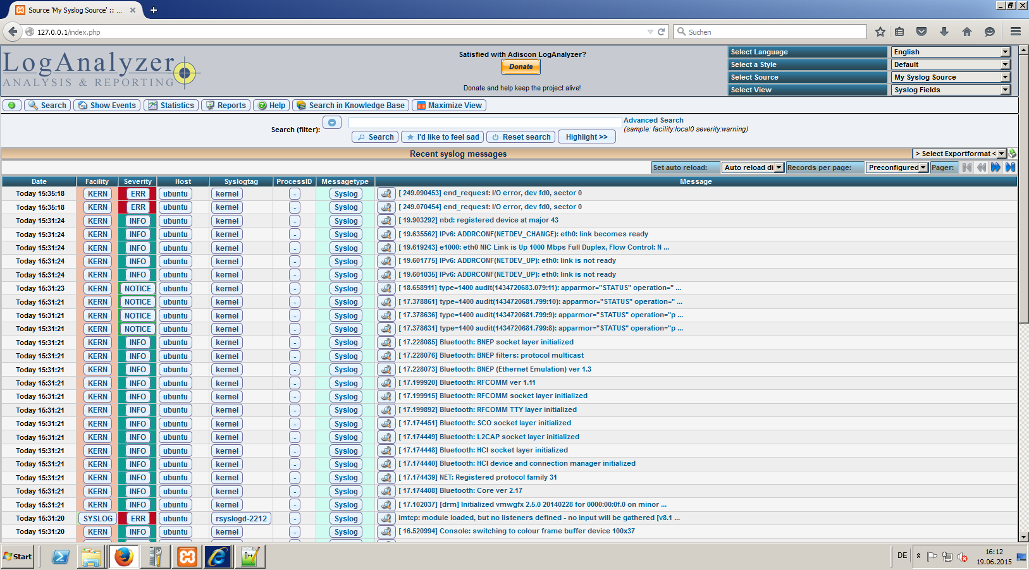The height and width of the screenshot is (570, 1029).
Task: Click the Reset search button
Action: tap(521, 137)
